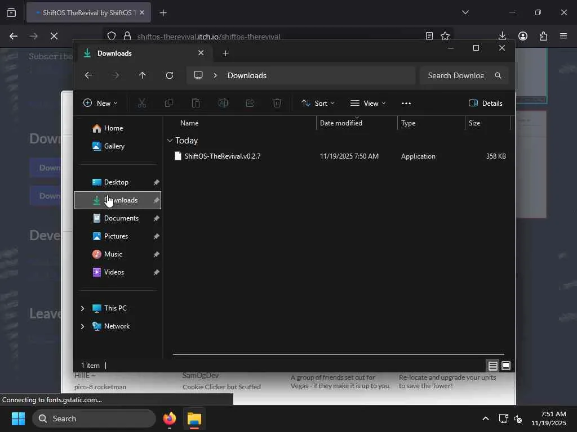This screenshot has height=432, width=577.
Task: Close the Downloads Explorer tab
Action: [201, 53]
